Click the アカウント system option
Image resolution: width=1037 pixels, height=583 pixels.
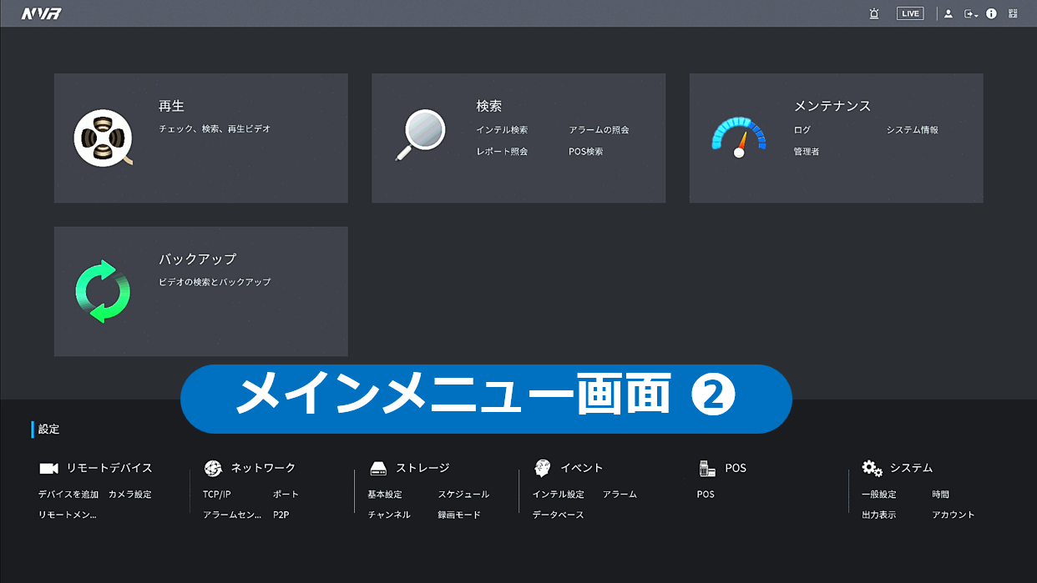point(953,515)
